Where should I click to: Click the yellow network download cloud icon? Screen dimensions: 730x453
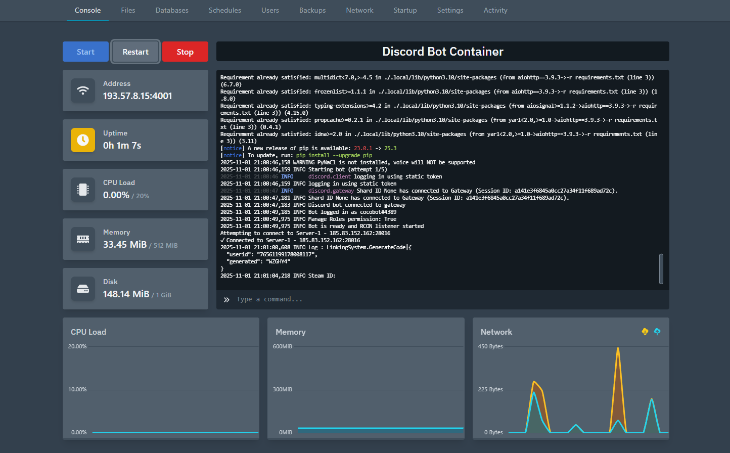tap(645, 332)
